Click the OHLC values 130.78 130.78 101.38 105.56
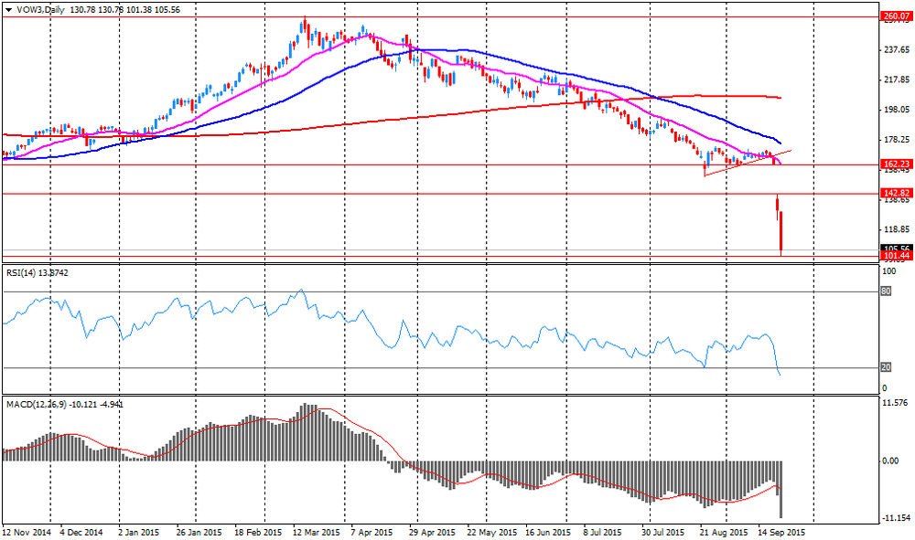 point(124,10)
